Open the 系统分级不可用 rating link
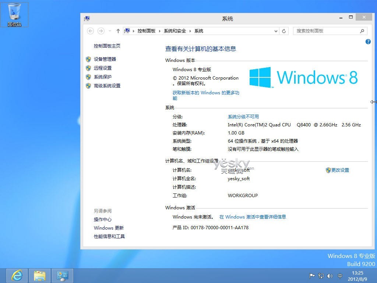 point(243,117)
